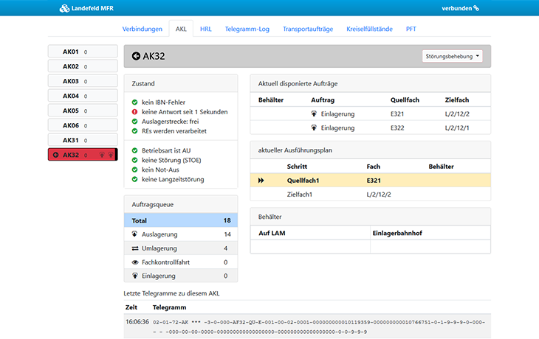Click the back arrow icon beside AK32 heading
This screenshot has height=339, width=539.
pos(137,56)
